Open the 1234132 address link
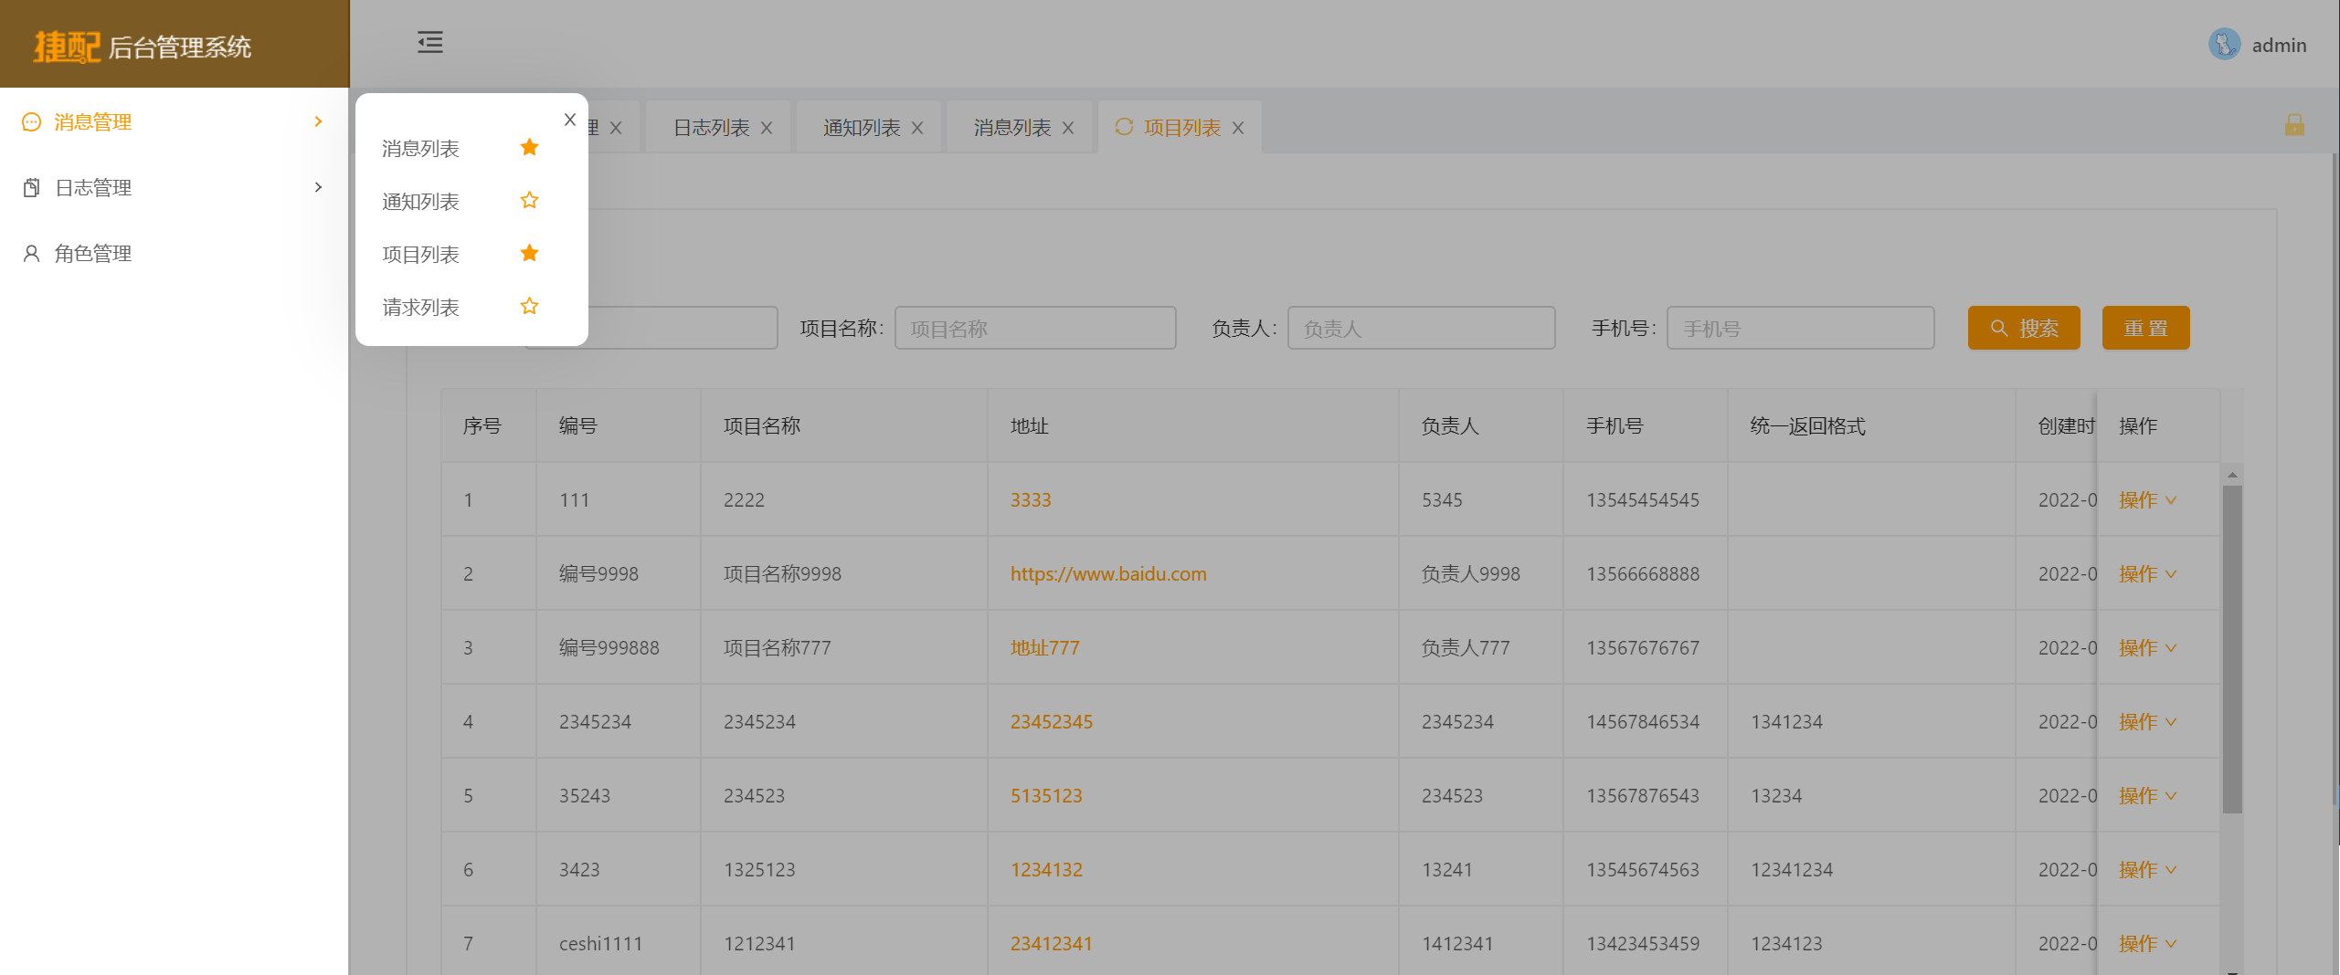Viewport: 2340px width, 975px height. (x=1046, y=870)
